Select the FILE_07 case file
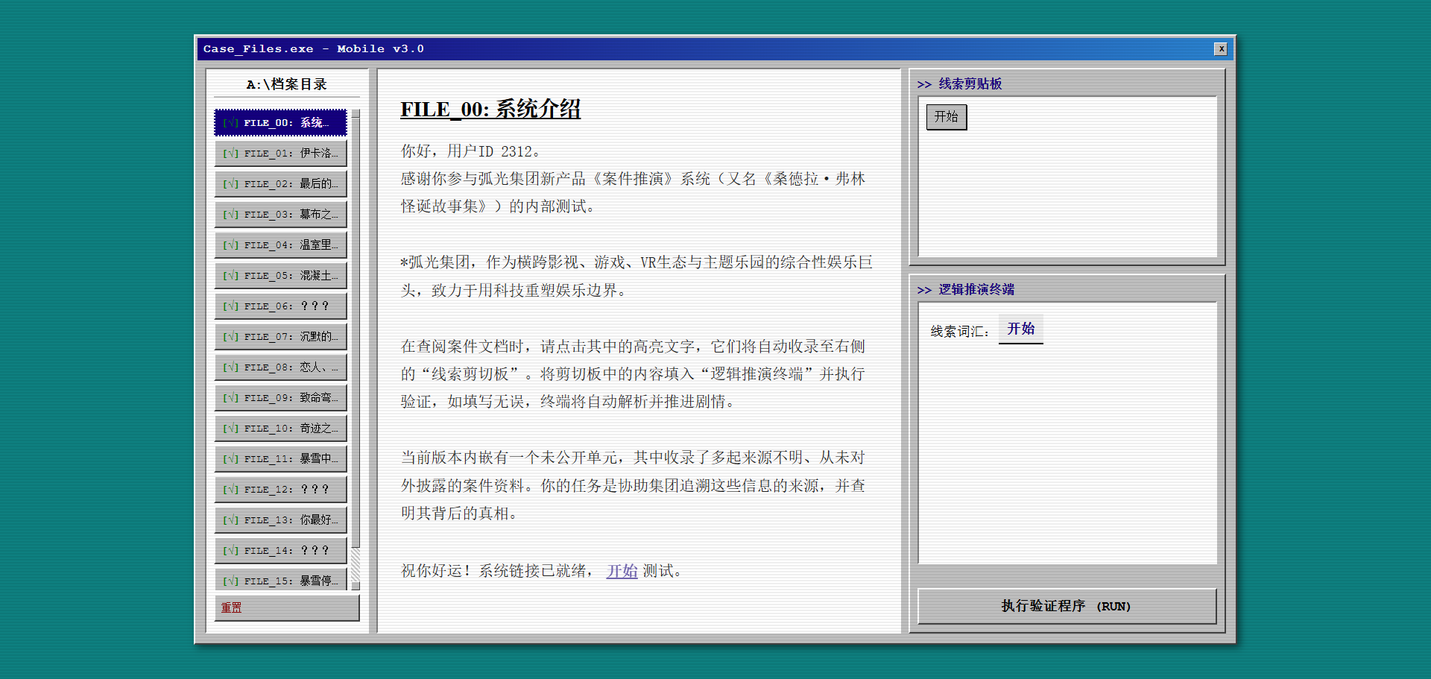Viewport: 1431px width, 679px height. click(280, 337)
